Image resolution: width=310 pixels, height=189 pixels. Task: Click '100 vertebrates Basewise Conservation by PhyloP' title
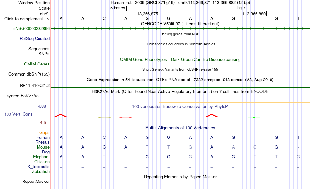(180, 106)
